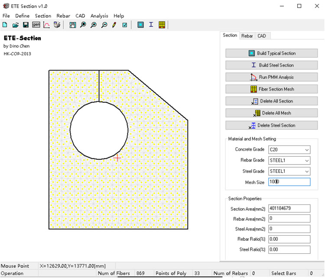Close the ETE Section window
Screen dimensions: 325x278
317,6
